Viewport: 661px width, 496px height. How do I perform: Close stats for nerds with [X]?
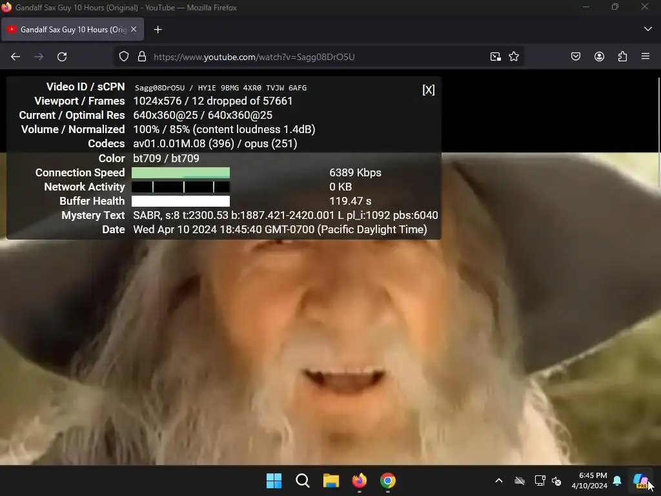(429, 90)
